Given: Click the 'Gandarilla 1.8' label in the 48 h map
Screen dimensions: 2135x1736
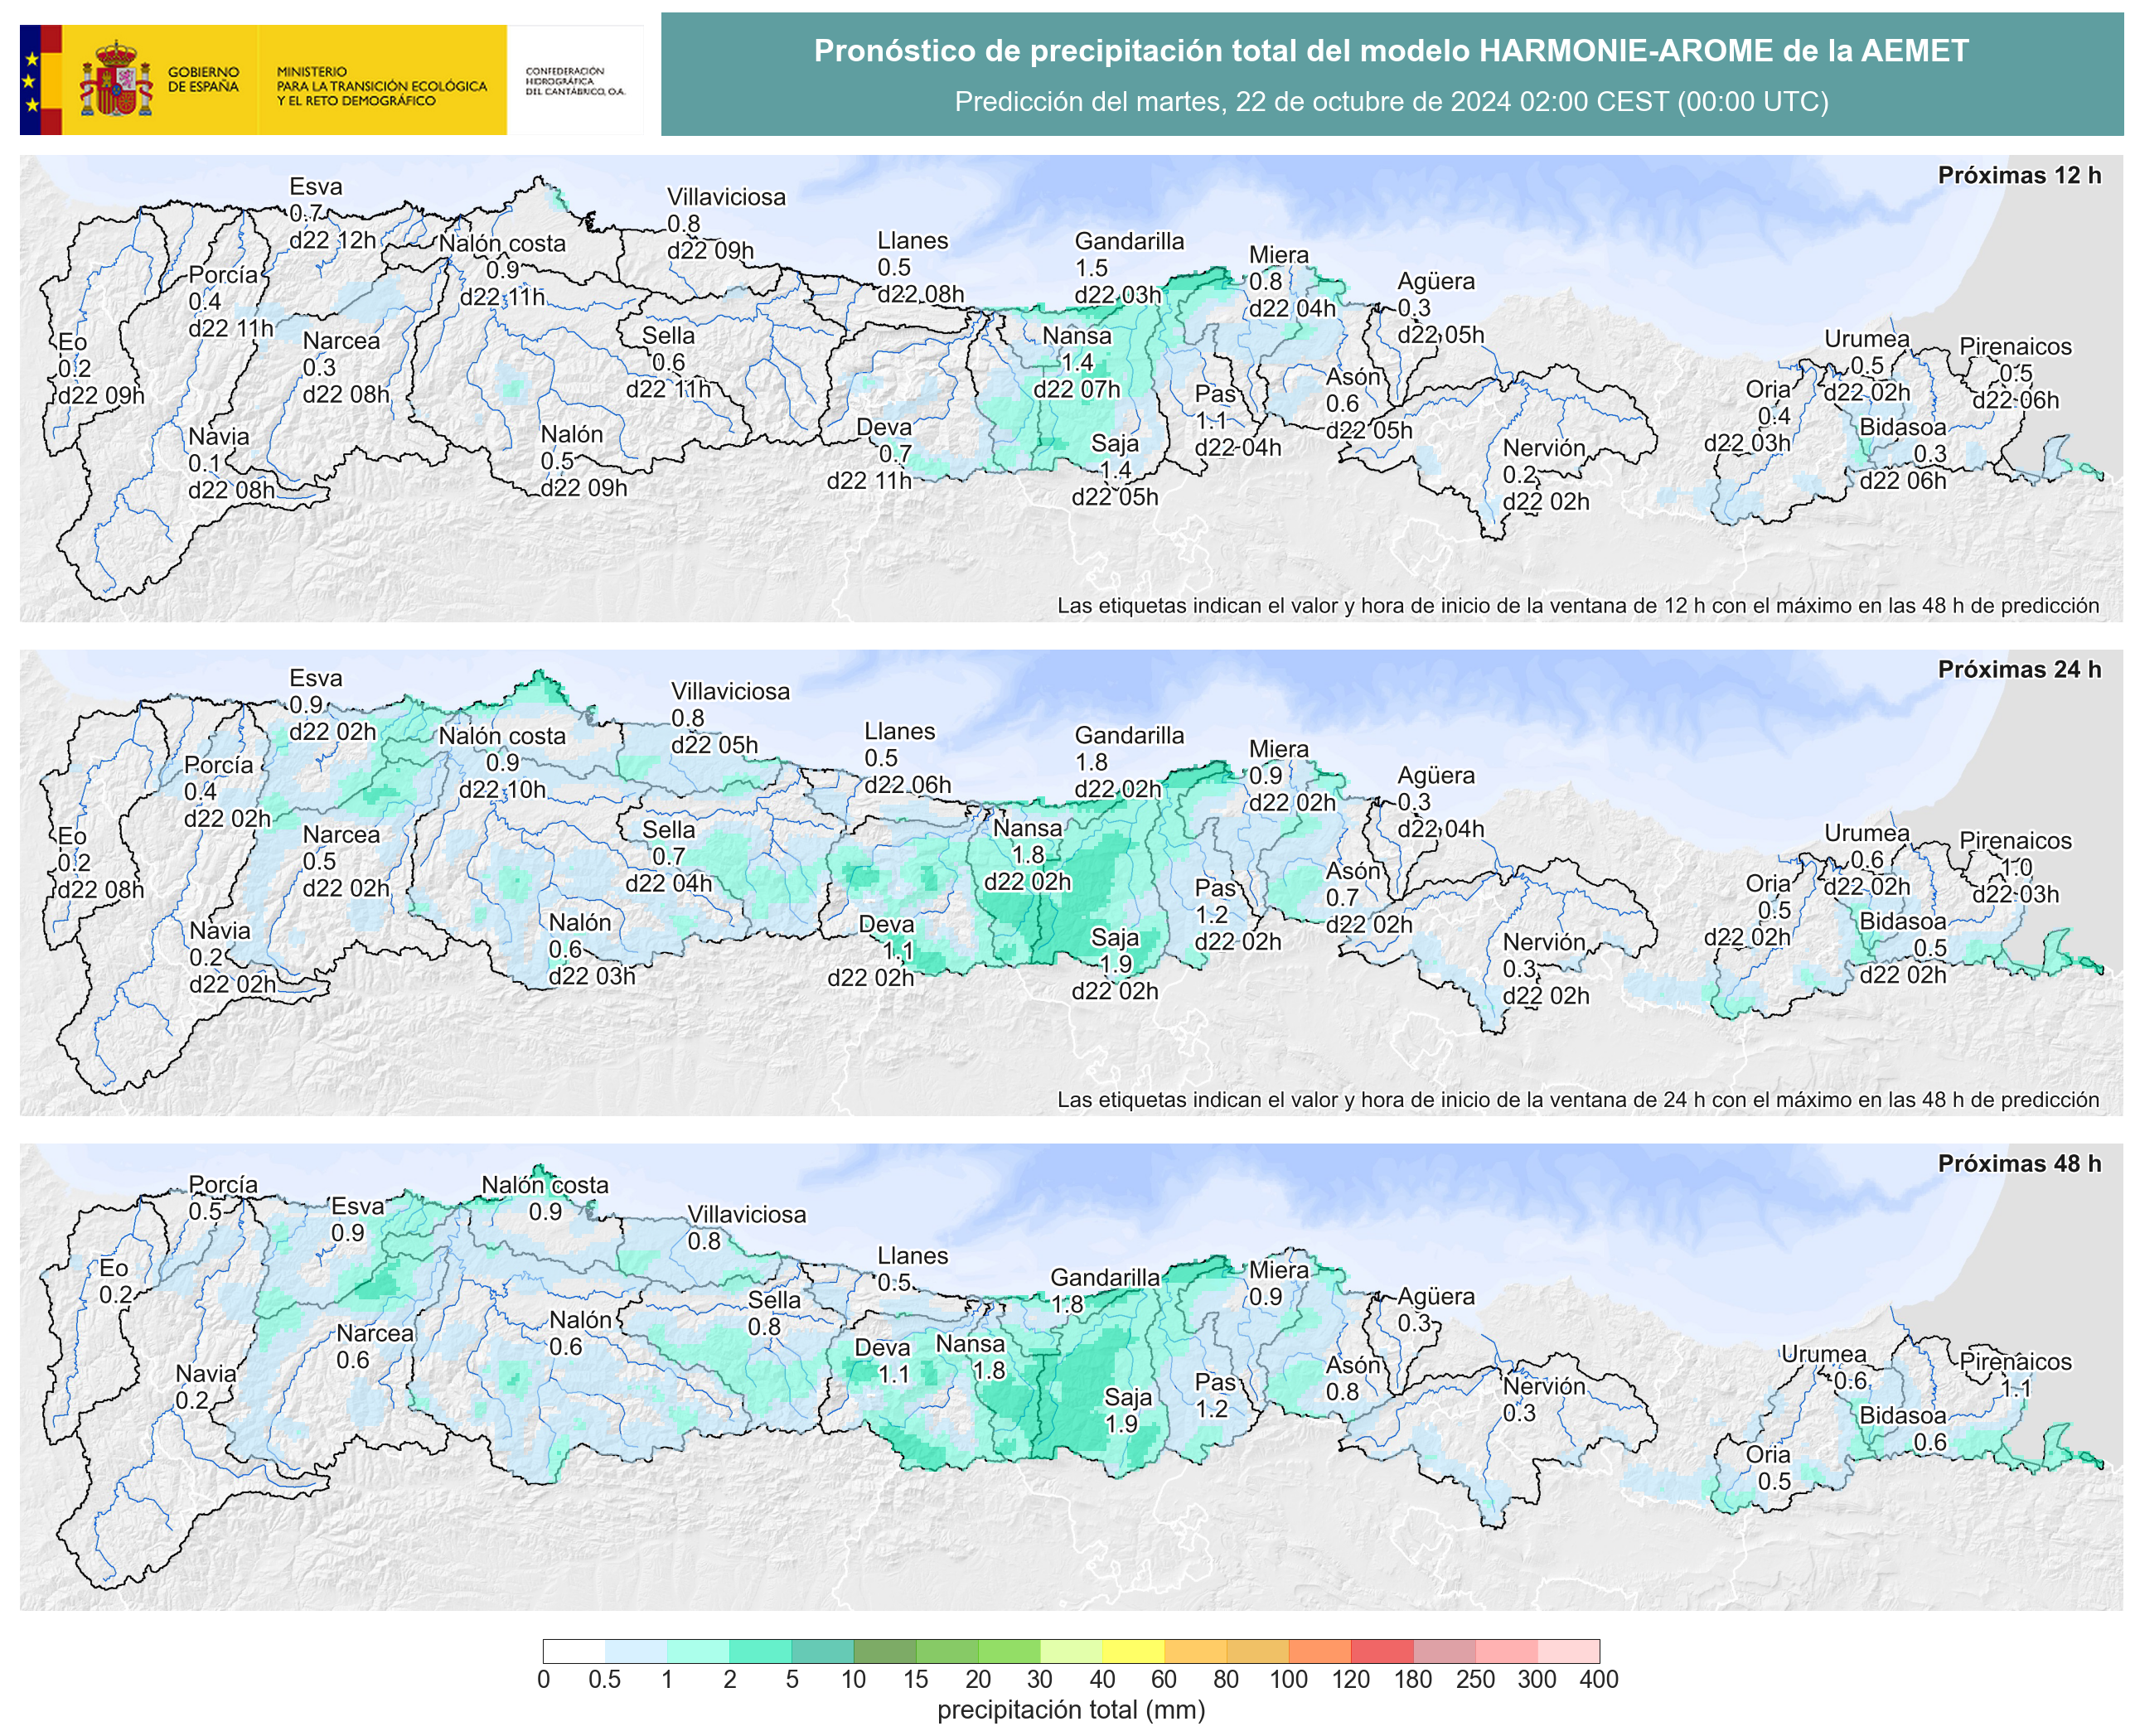Looking at the screenshot, I should [x=1104, y=1291].
